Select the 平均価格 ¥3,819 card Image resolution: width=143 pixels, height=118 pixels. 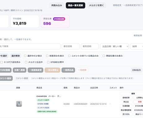pyautogui.click(x=25, y=21)
